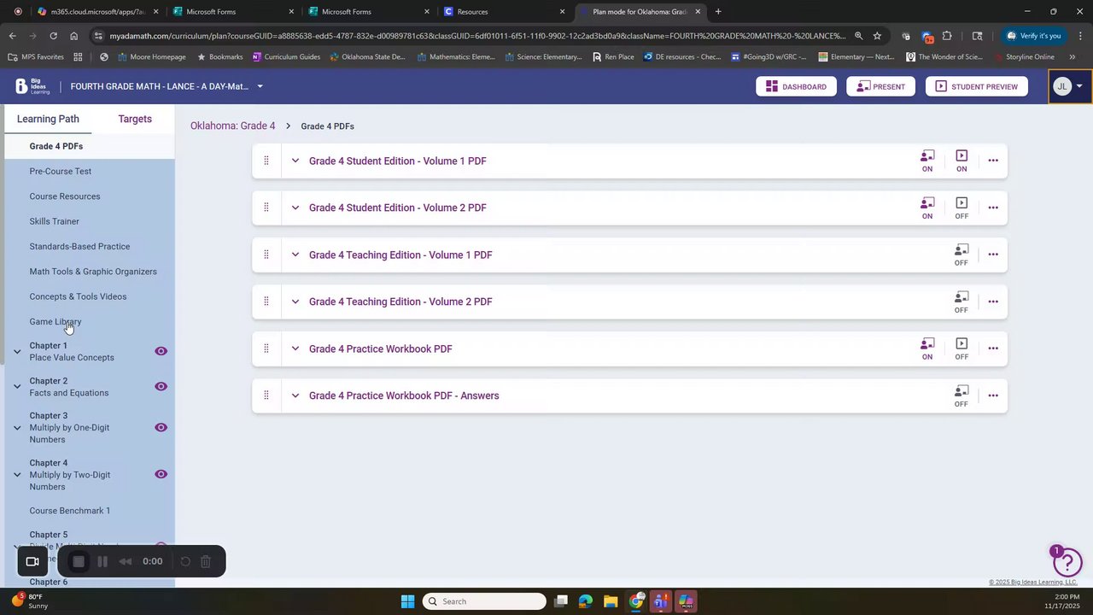Expand Chapter 1 Place Value Concepts
The height and width of the screenshot is (615, 1093).
pyautogui.click(x=17, y=351)
